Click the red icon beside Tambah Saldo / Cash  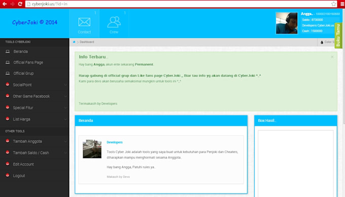click(x=8, y=152)
